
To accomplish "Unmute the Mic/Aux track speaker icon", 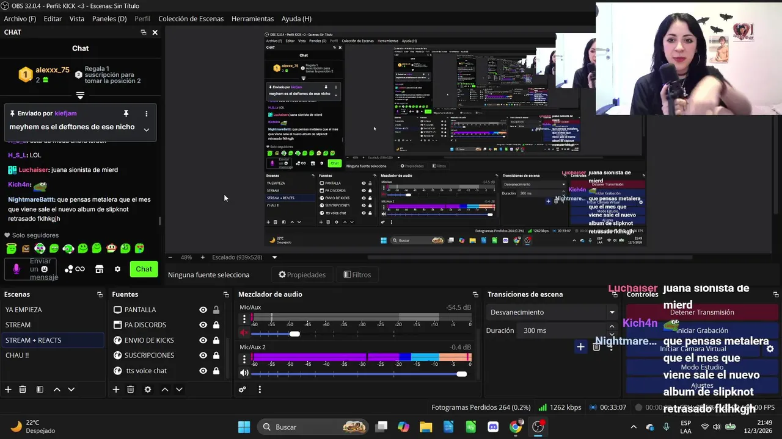I will (244, 334).
